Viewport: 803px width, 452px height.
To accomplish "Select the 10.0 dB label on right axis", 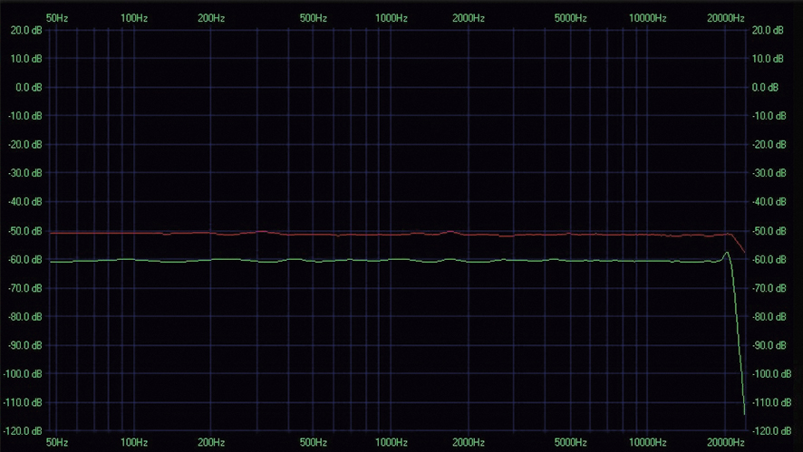I will [x=768, y=59].
